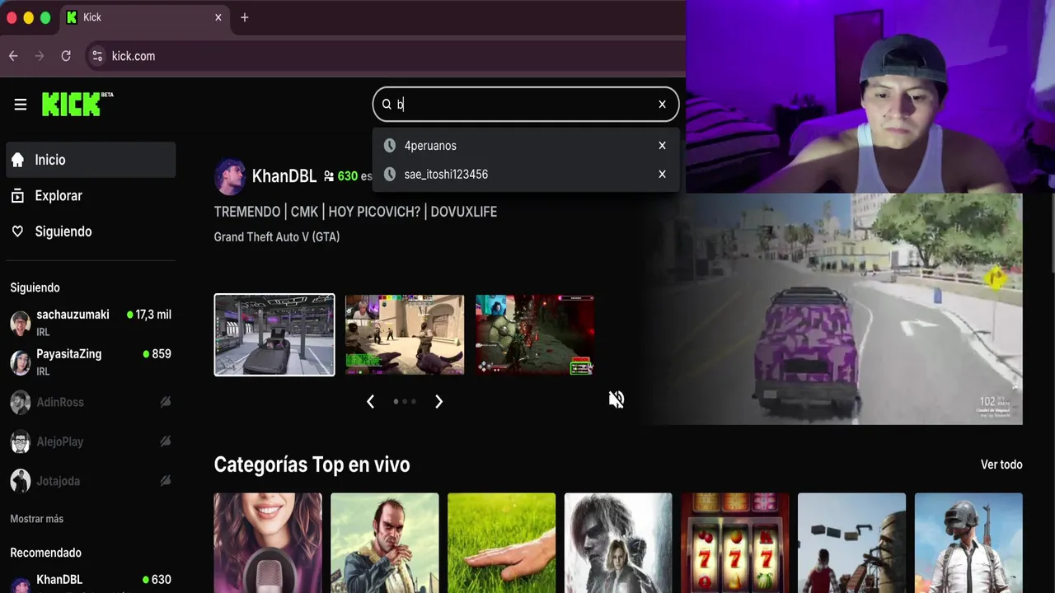Open the woman with microphone category card

(x=268, y=543)
